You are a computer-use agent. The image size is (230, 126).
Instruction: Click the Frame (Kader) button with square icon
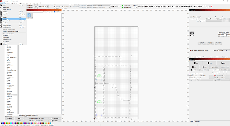pyautogui.click(x=194, y=67)
